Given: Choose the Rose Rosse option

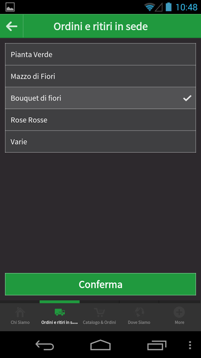Looking at the screenshot, I should tap(100, 120).
